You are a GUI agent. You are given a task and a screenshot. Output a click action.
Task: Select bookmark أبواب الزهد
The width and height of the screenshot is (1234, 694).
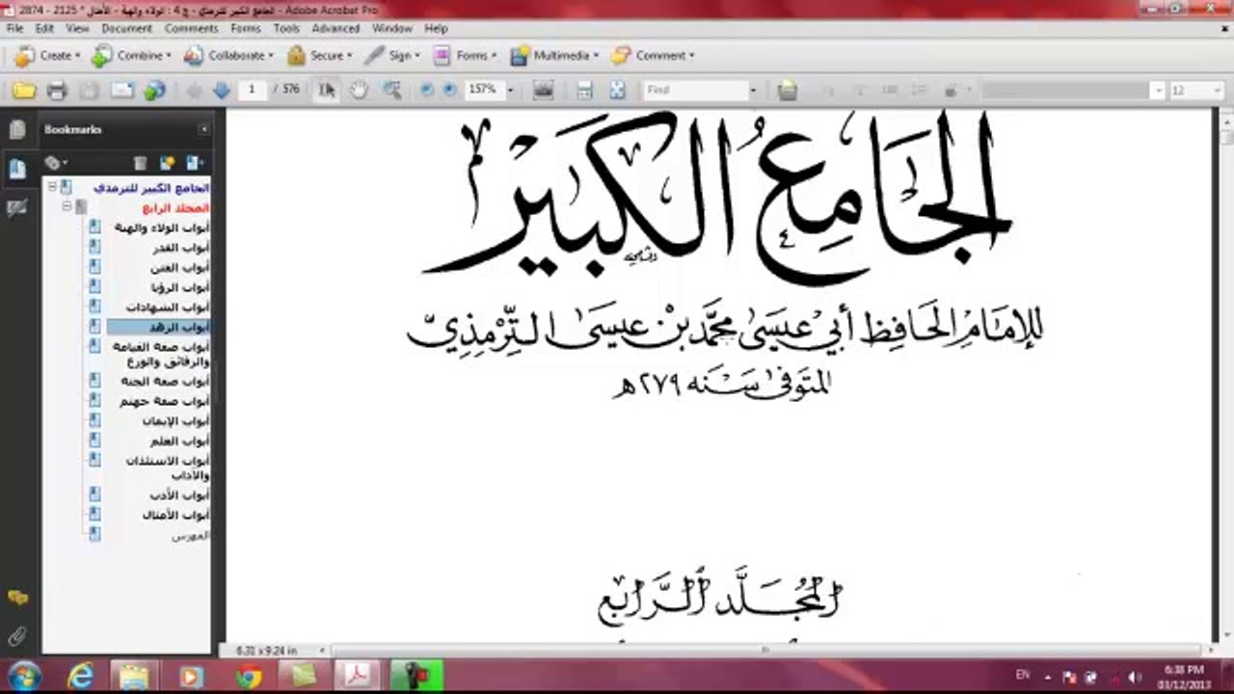click(179, 327)
